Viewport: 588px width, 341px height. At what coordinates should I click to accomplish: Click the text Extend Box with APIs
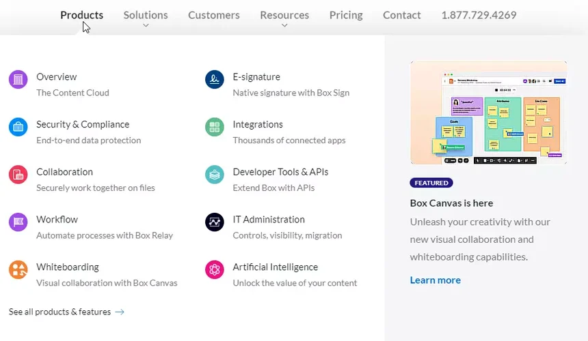[273, 188]
